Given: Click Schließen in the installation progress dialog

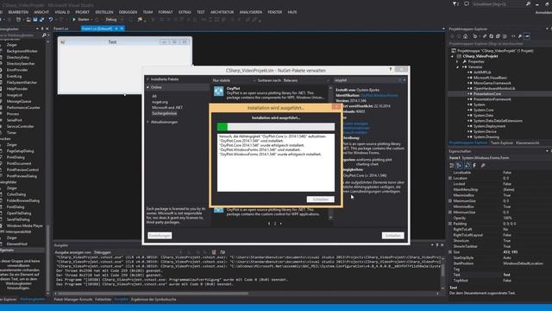Looking at the screenshot, I should (x=320, y=200).
